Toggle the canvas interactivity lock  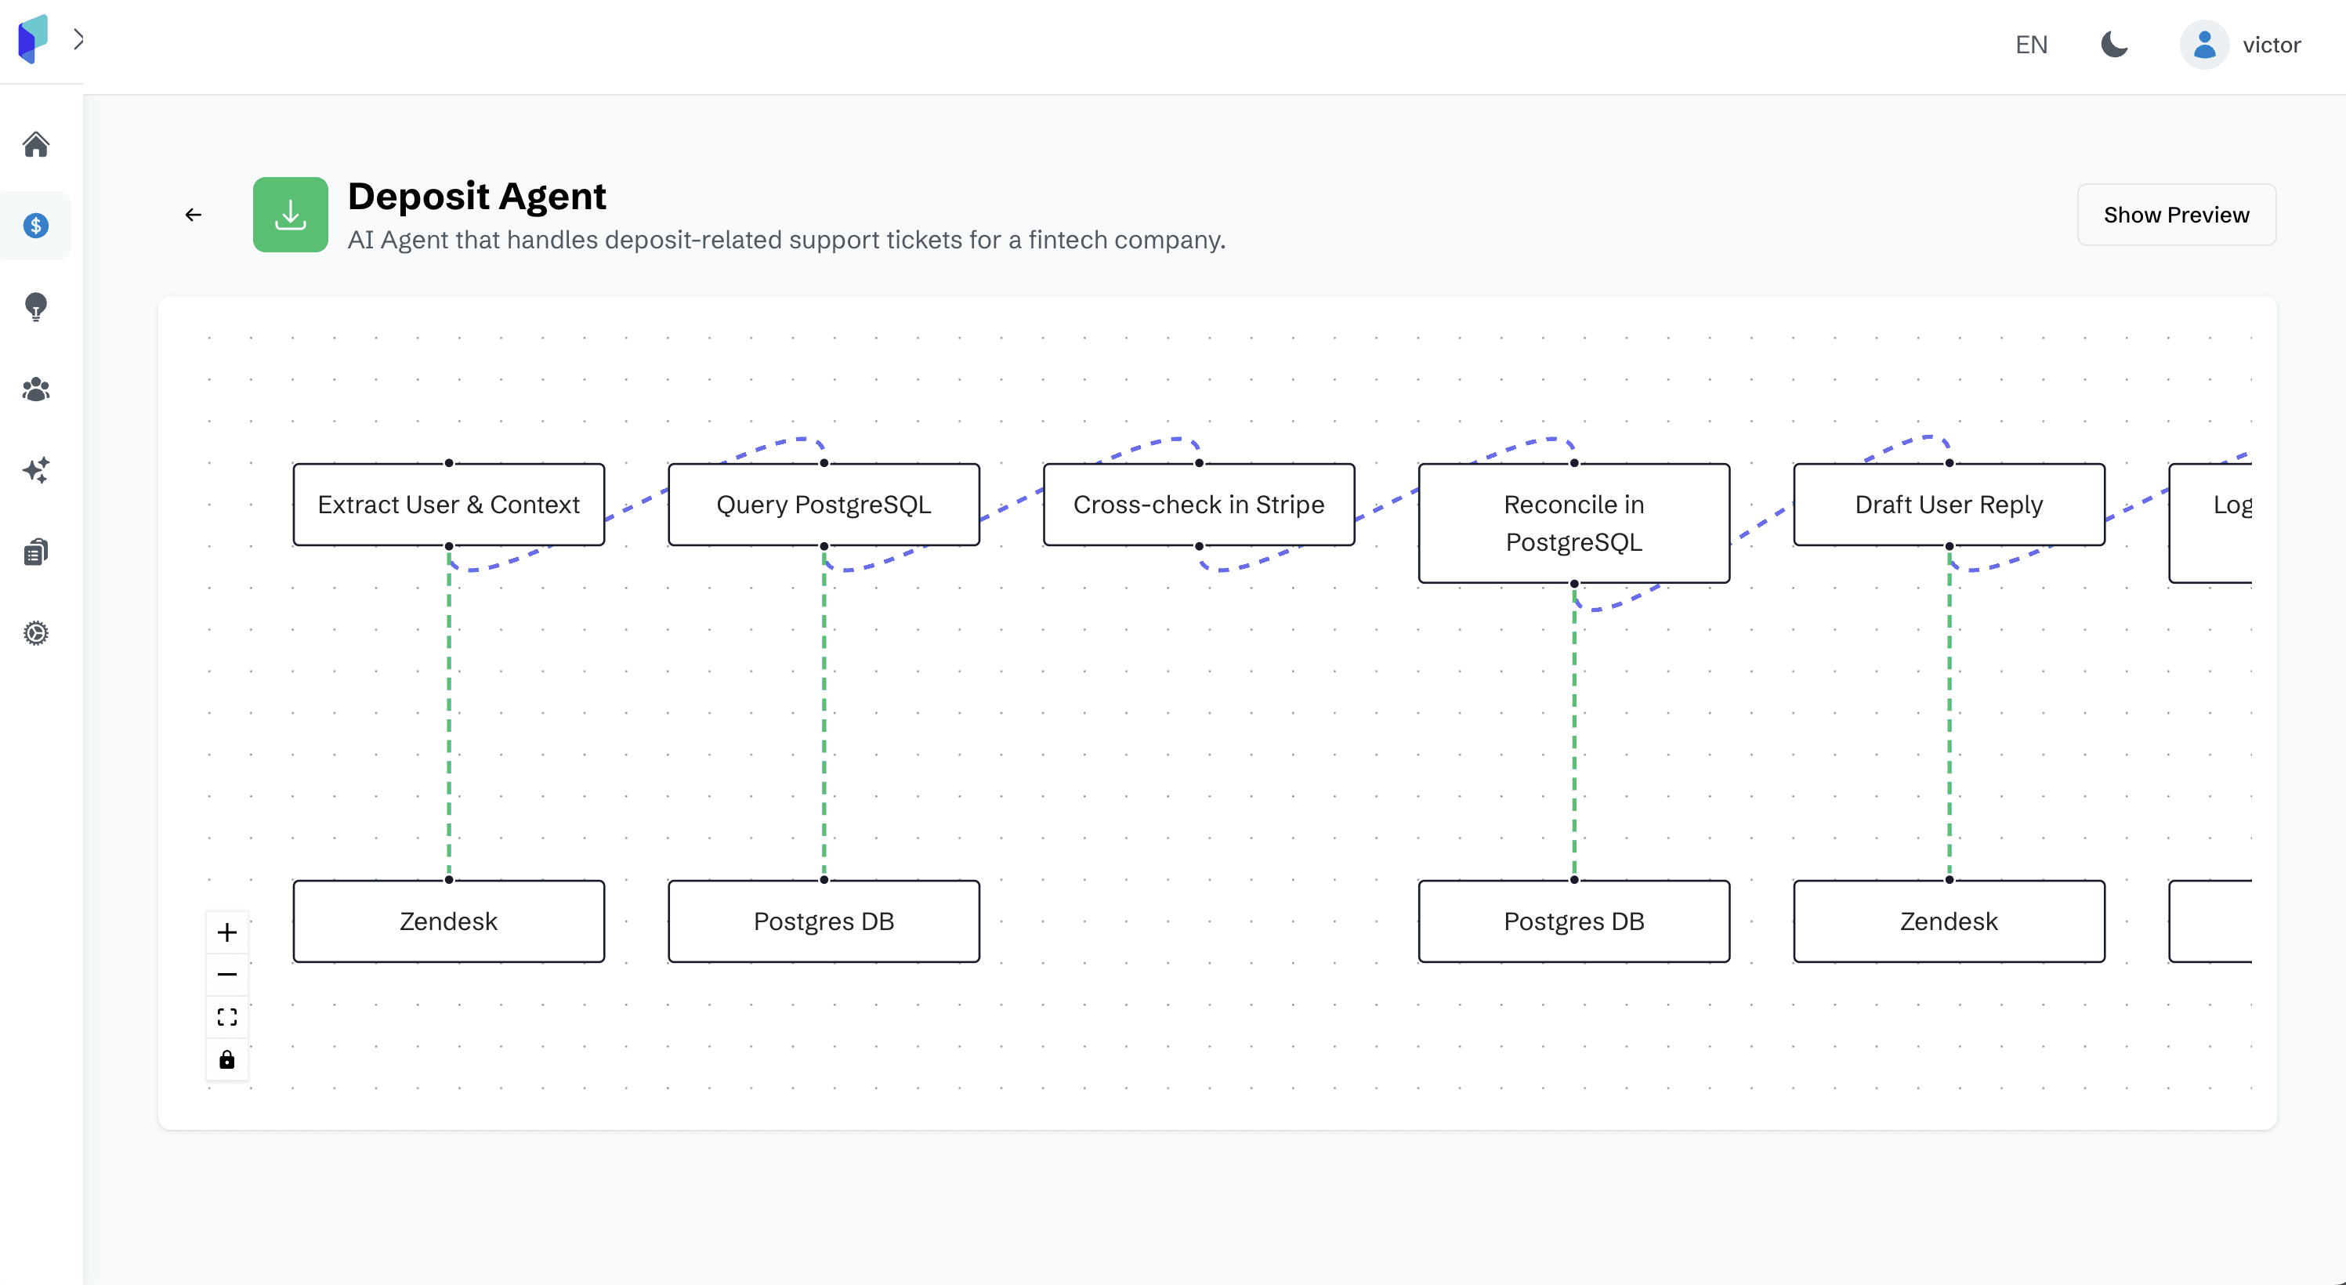pyautogui.click(x=226, y=1059)
